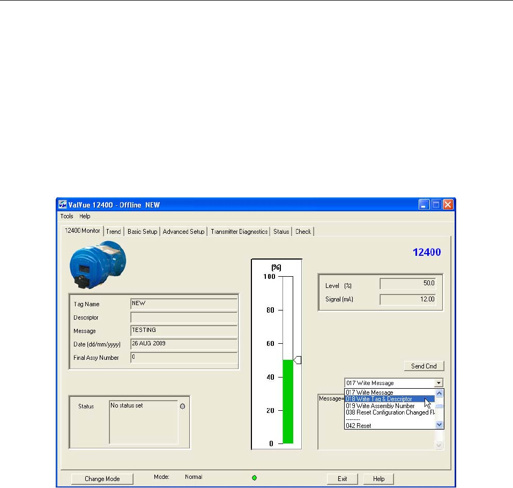
Task: Click the Help button at bottom
Action: pyautogui.click(x=378, y=478)
